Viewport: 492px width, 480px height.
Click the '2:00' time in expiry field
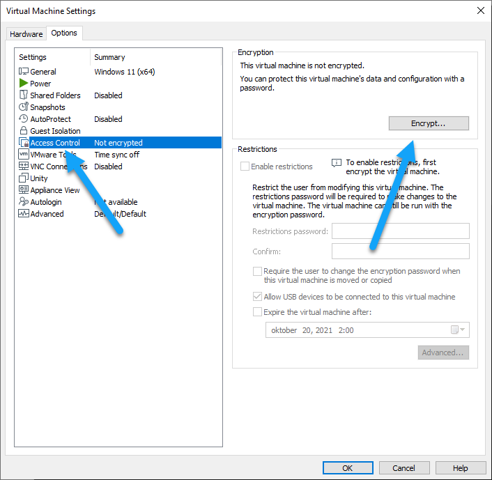pos(346,330)
